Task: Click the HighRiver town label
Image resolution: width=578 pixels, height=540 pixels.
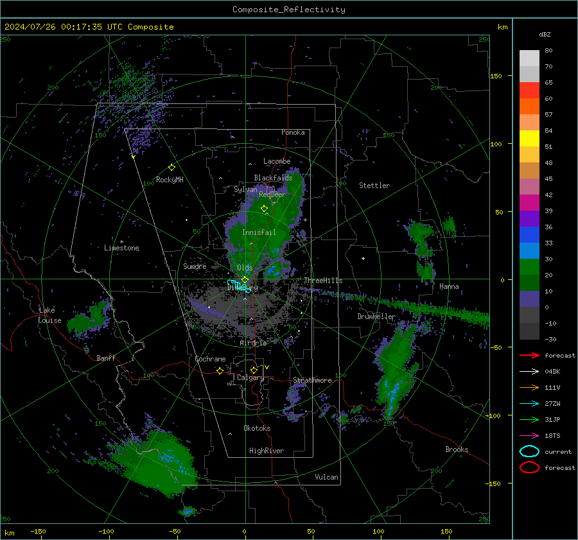Action: 267,451
